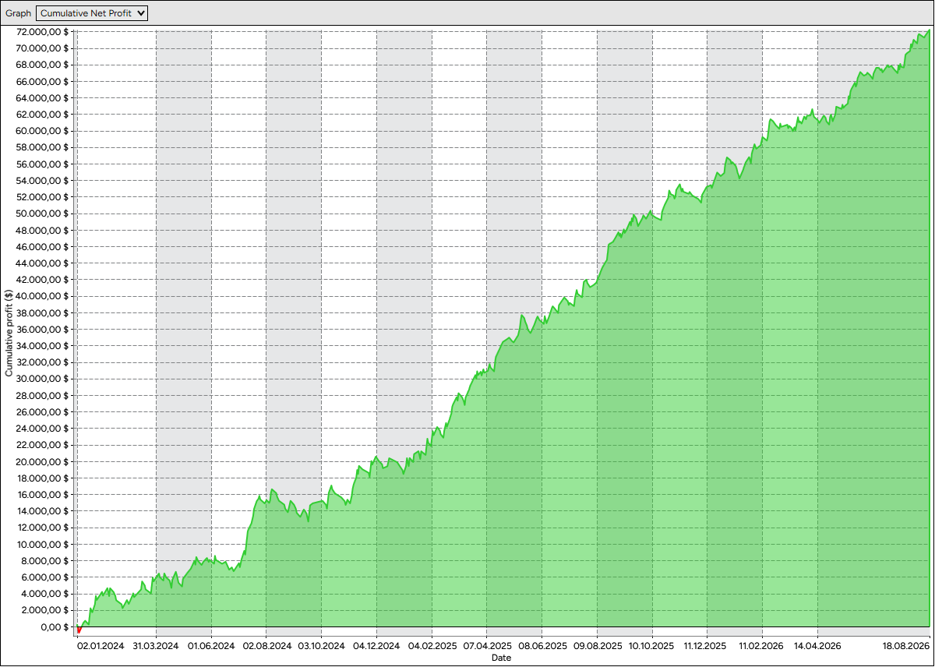Screen dimensions: 935x667
Task: Click the red marker at chart start
Action: 79,630
